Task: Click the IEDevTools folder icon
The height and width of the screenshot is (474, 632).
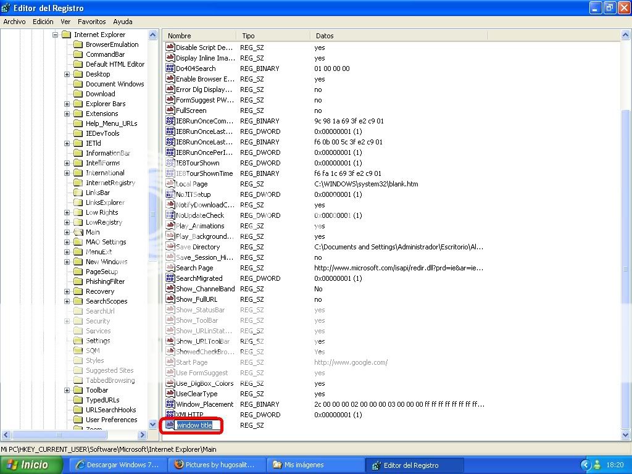Action: click(78, 133)
